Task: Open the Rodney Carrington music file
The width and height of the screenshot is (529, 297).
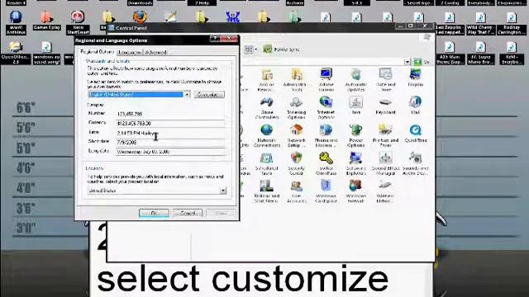Action: [512, 23]
